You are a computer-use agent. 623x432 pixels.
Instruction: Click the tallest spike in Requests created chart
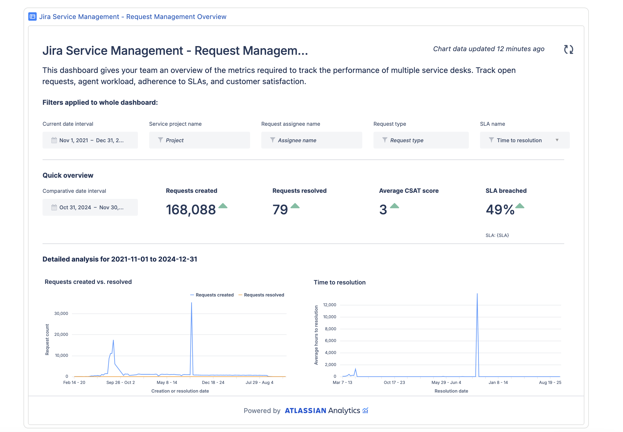tap(191, 303)
